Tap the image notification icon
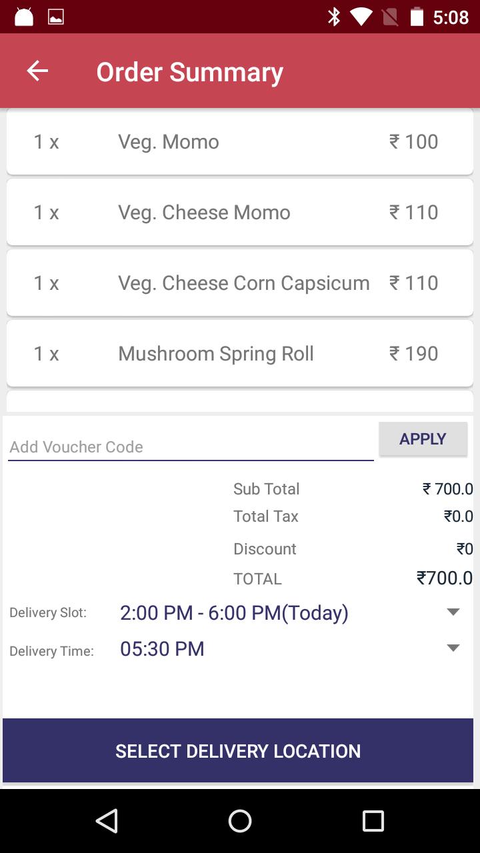Screen dimensions: 480x853 pos(56,17)
